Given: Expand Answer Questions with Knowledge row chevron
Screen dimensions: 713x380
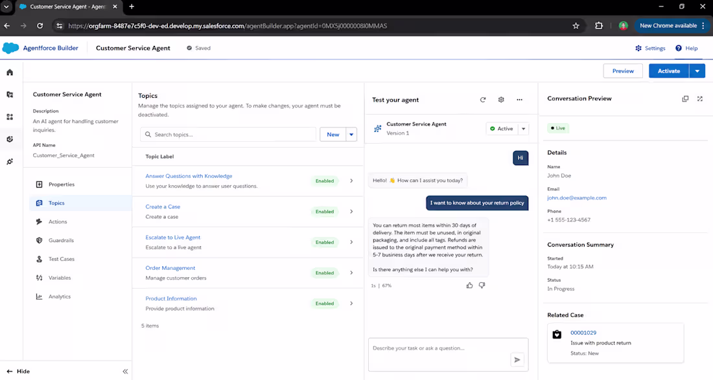Looking at the screenshot, I should pyautogui.click(x=351, y=181).
